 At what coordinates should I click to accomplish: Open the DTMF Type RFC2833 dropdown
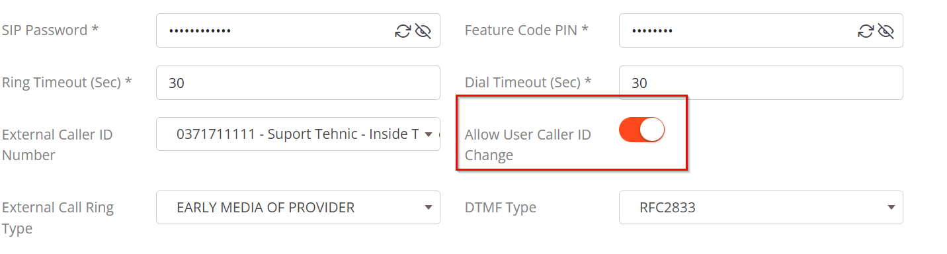point(761,208)
